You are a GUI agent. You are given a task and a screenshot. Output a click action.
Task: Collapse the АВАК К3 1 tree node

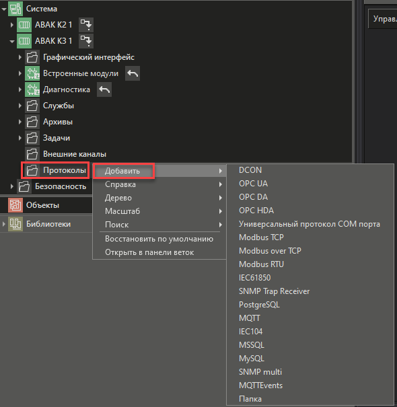pos(12,41)
